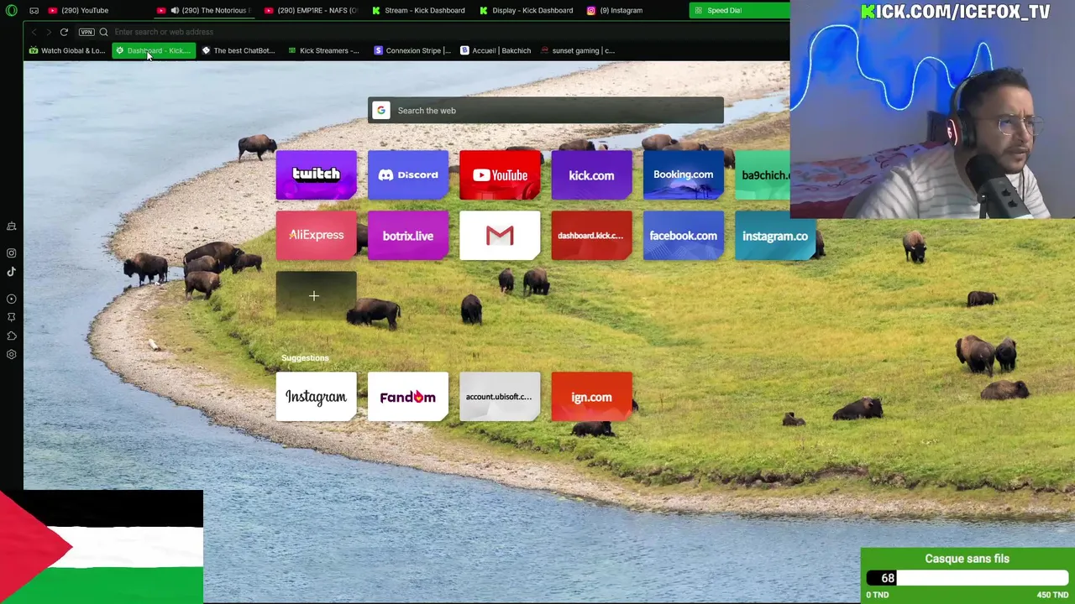Open the ign.com suggestion tile

pyautogui.click(x=591, y=397)
